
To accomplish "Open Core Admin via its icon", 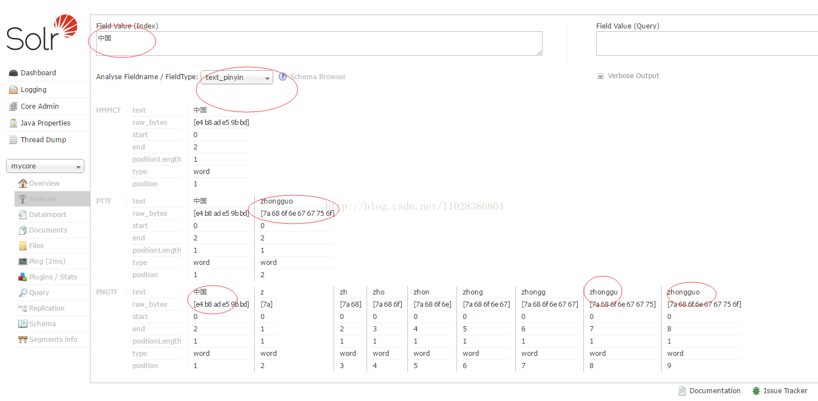I will click(13, 107).
